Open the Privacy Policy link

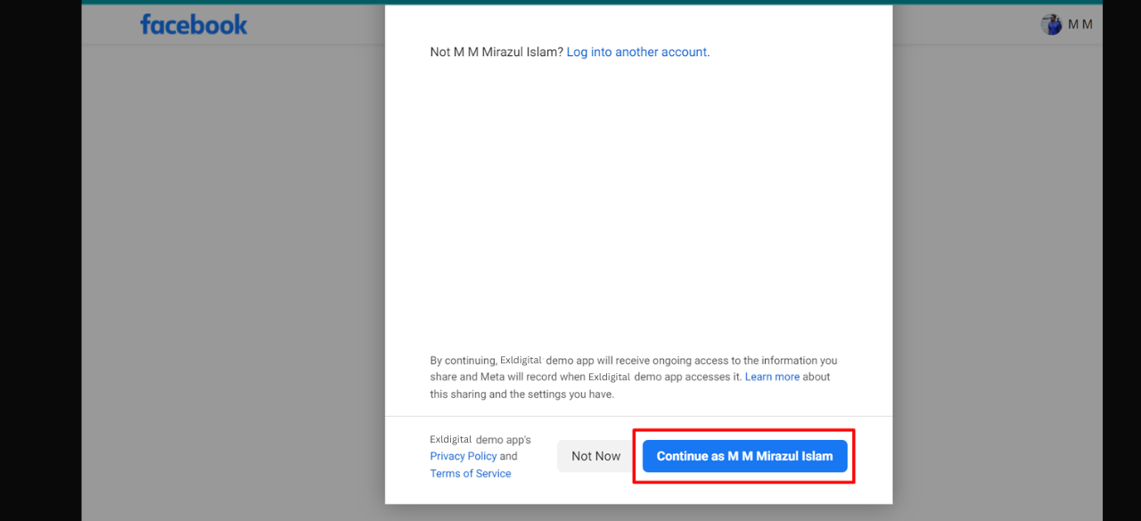[x=464, y=456]
